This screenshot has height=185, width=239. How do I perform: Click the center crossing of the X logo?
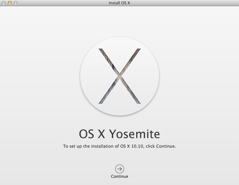[x=119, y=76]
